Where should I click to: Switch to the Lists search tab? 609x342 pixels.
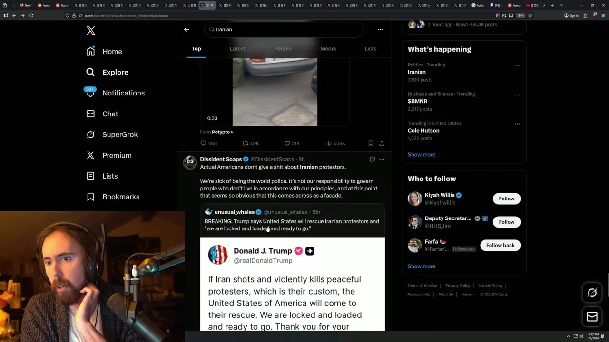(x=370, y=49)
